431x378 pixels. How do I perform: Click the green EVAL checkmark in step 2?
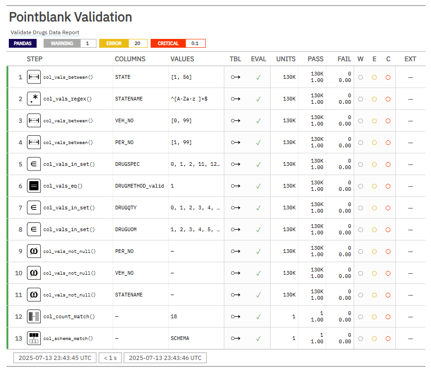click(x=259, y=99)
